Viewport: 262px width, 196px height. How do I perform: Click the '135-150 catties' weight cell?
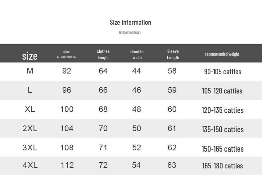[x=223, y=129]
